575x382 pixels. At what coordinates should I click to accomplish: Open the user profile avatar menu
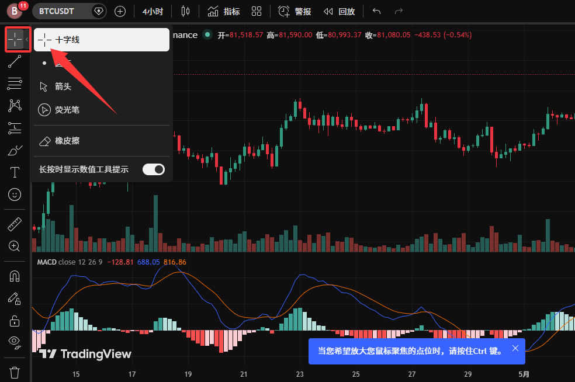15,11
